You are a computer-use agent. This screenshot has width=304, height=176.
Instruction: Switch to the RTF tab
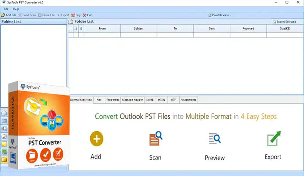[173, 100]
